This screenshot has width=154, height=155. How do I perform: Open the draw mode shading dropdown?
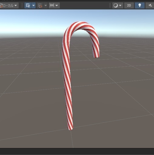118,5
